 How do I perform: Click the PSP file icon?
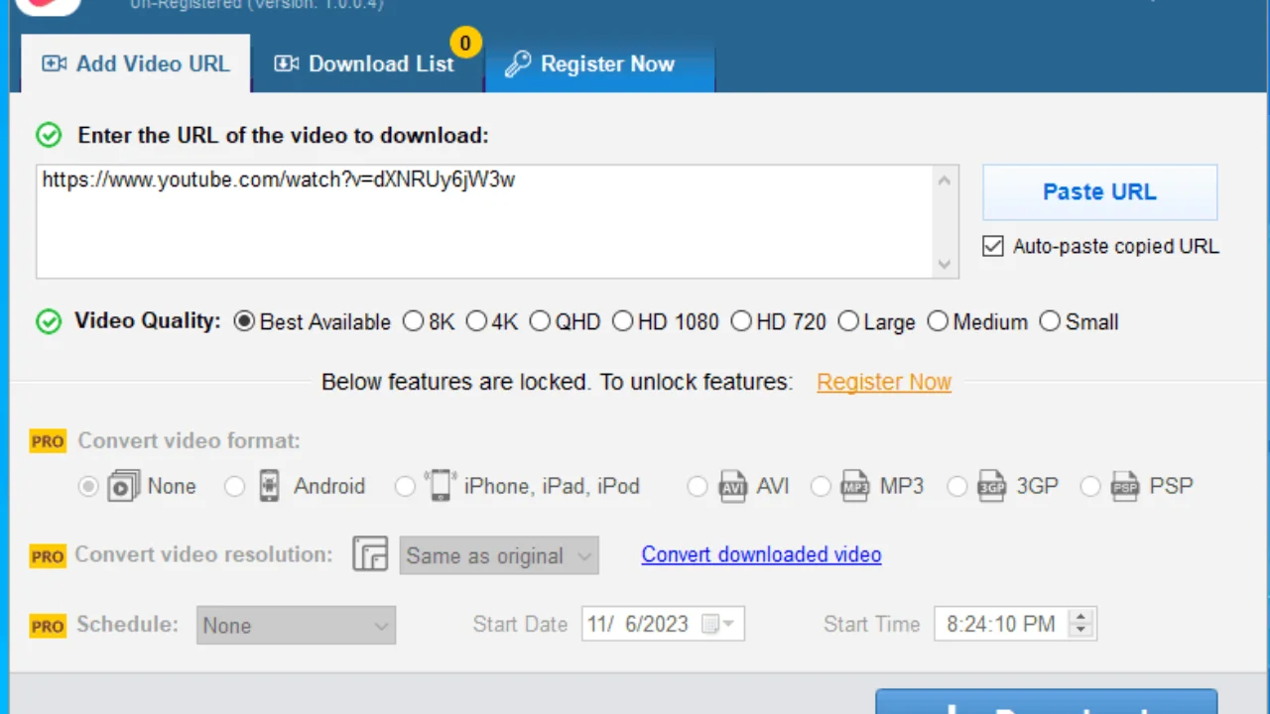point(1125,486)
